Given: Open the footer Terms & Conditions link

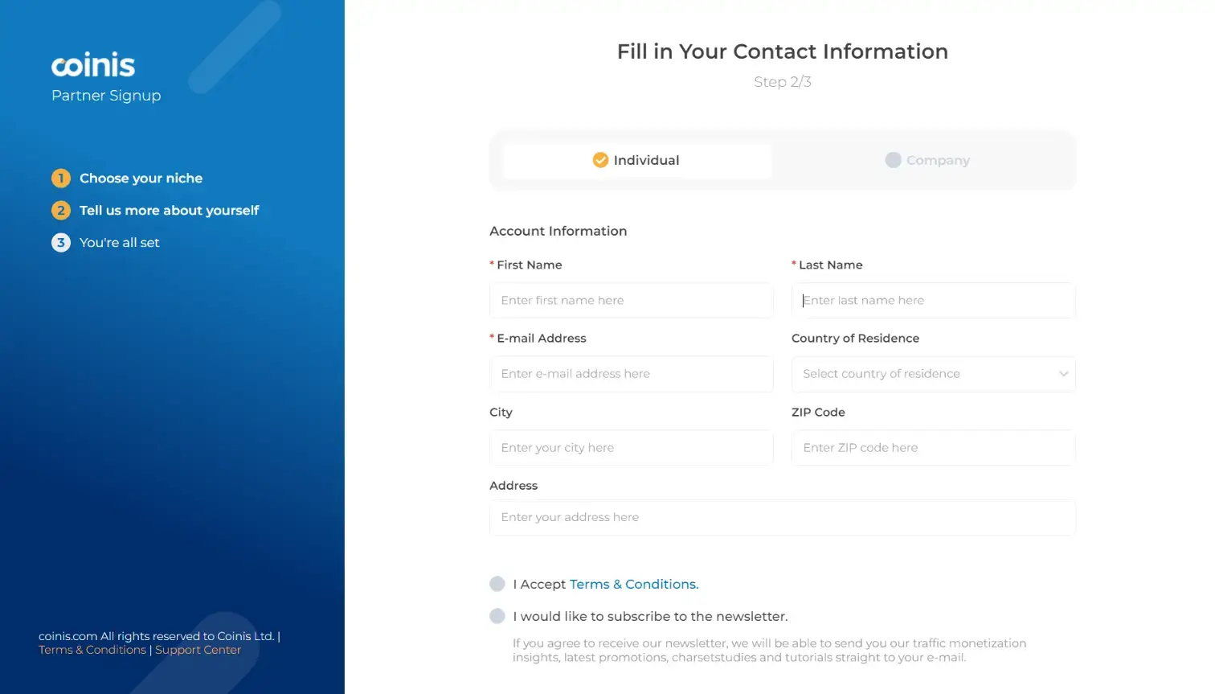Looking at the screenshot, I should coord(92,650).
